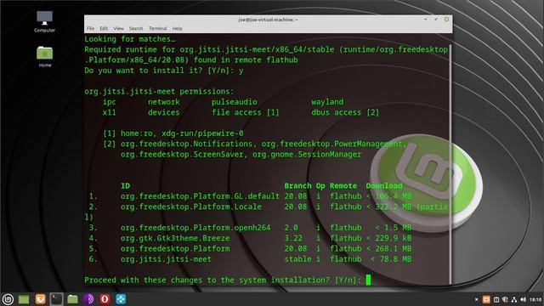Image resolution: width=544 pixels, height=306 pixels.
Task: Launch the orange browser icon in panel
Action: (40, 299)
